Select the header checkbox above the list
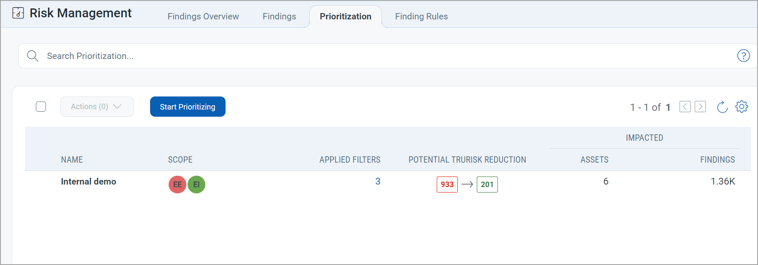Image resolution: width=758 pixels, height=265 pixels. coord(41,107)
